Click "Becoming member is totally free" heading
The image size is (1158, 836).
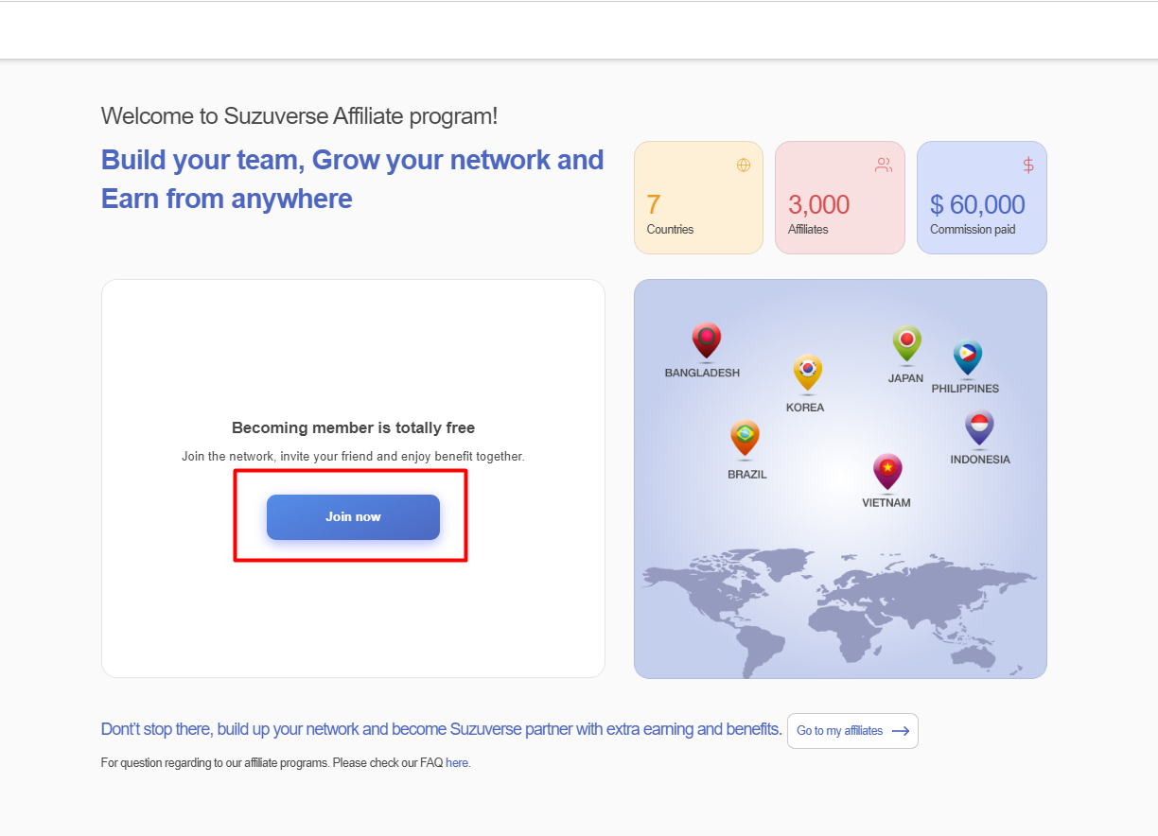353,428
